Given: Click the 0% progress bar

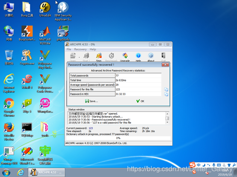Looking at the screenshot, I should click(x=118, y=138).
